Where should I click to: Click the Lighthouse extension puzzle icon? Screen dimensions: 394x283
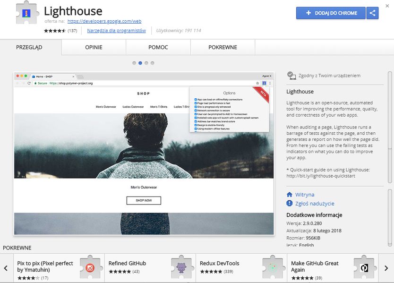tap(27, 13)
